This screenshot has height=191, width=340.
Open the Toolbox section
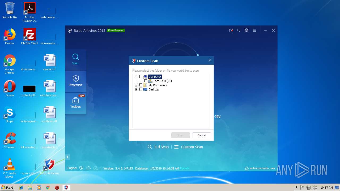pyautogui.click(x=75, y=103)
